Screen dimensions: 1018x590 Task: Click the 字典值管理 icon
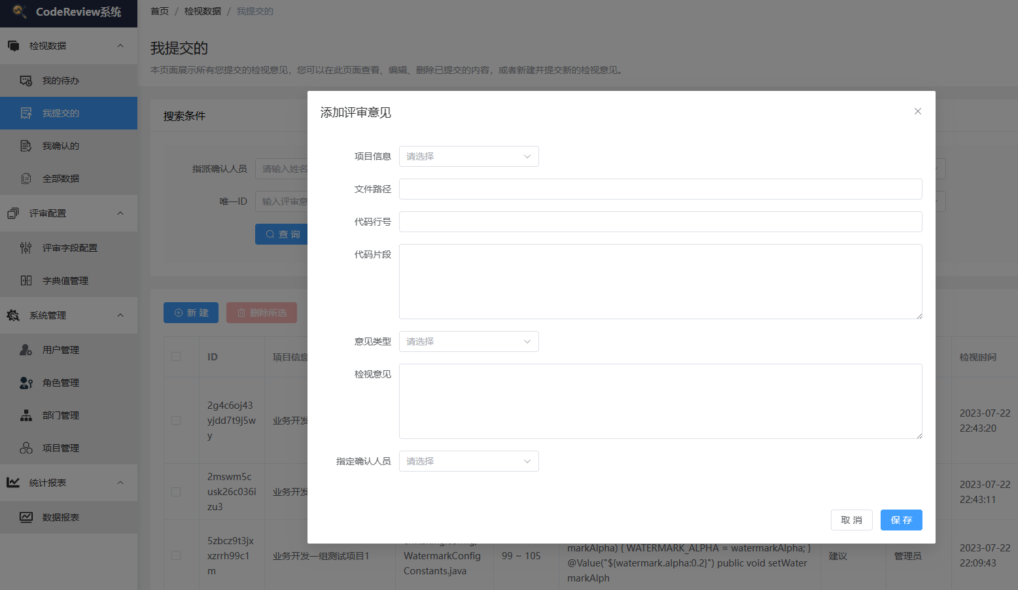[x=26, y=281]
